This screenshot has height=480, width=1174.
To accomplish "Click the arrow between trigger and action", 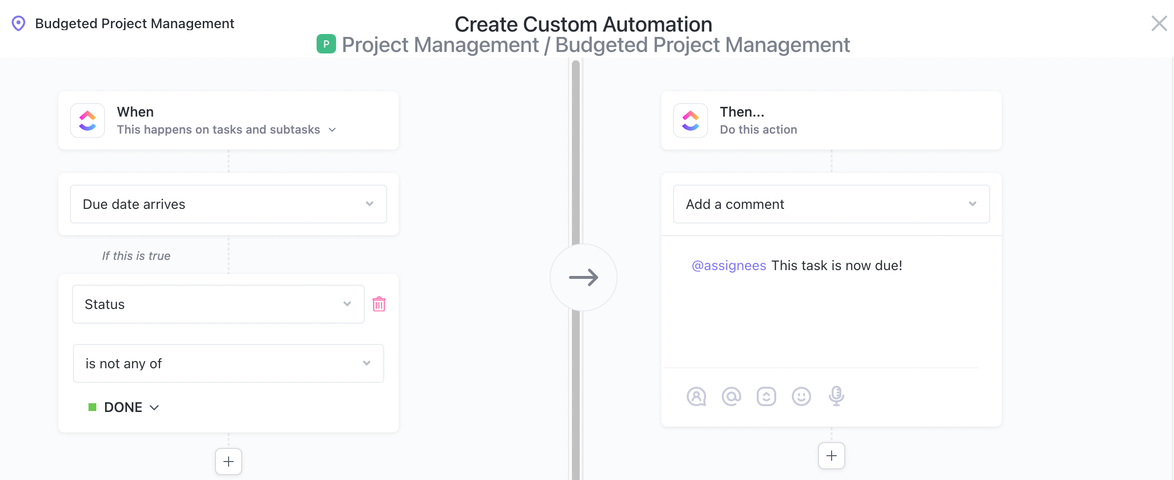I will pyautogui.click(x=584, y=277).
